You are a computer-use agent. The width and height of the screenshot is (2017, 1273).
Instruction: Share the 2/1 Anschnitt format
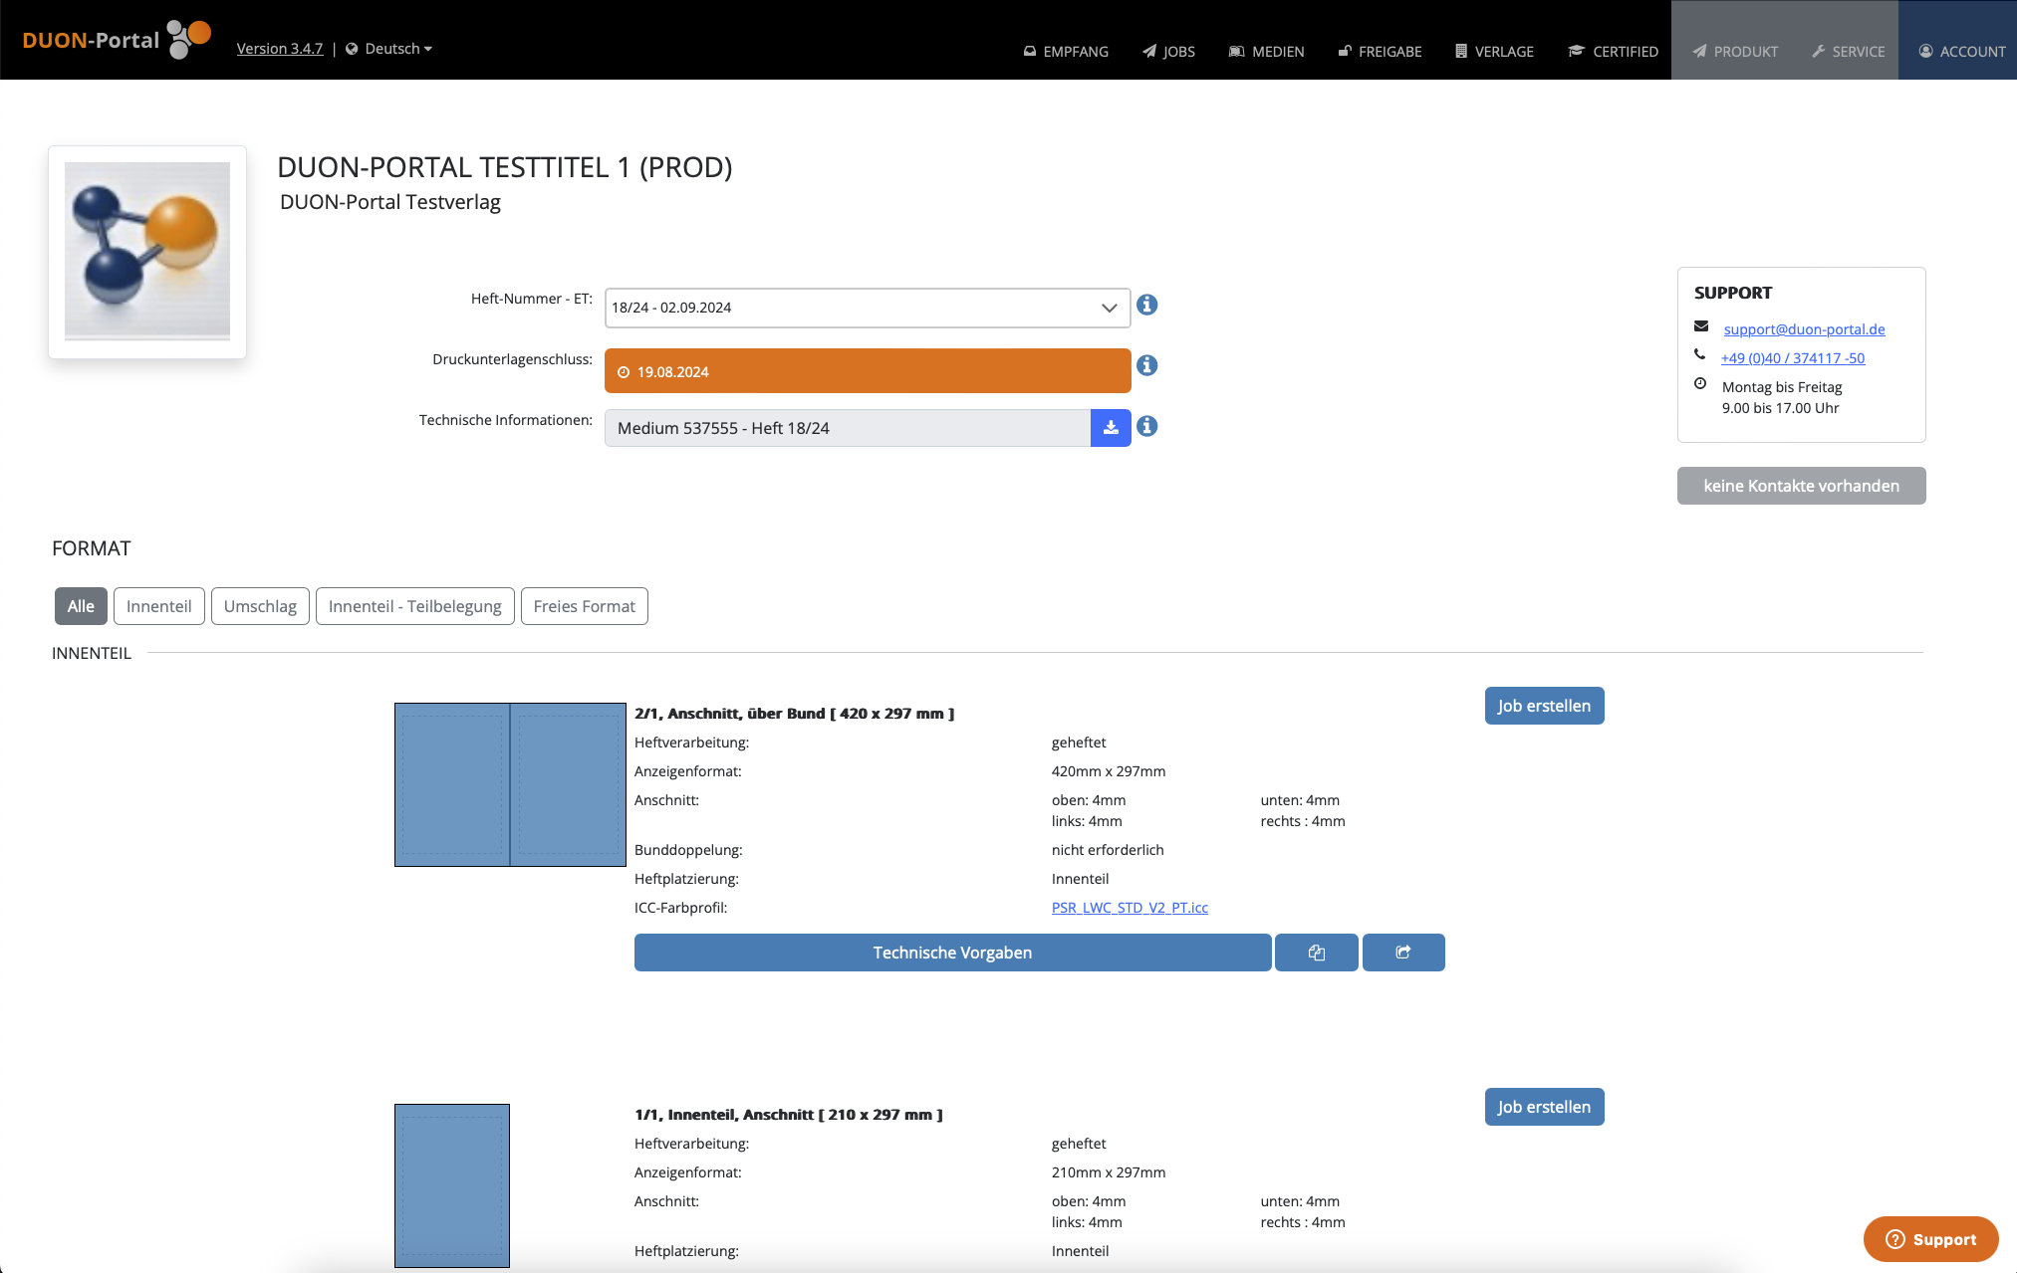(x=1403, y=953)
